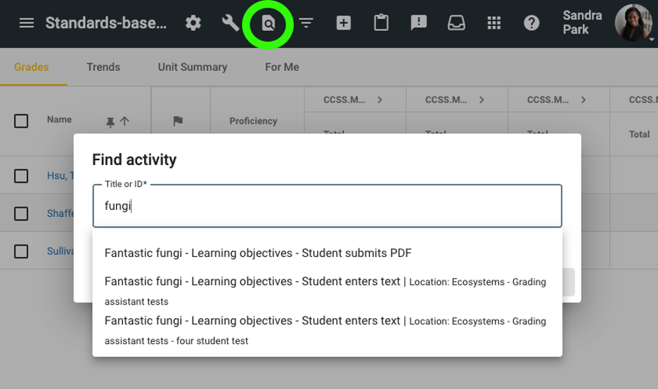Viewport: 658px width, 389px height.
Task: Click the Title or ID input field
Action: coord(327,206)
